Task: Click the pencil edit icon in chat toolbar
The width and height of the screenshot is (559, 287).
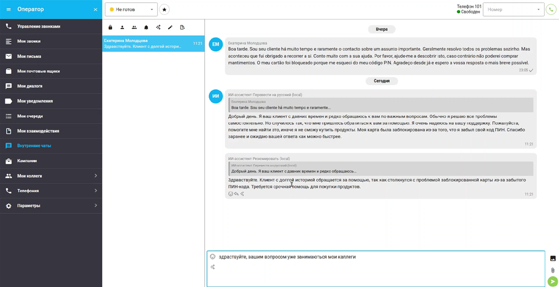Action: [x=170, y=27]
